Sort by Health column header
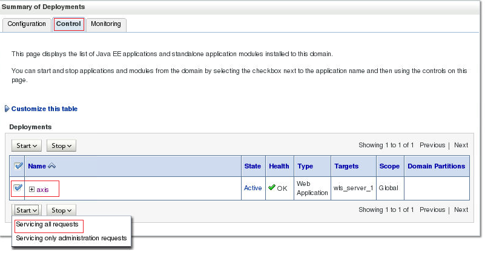485x253 pixels. 279,166
